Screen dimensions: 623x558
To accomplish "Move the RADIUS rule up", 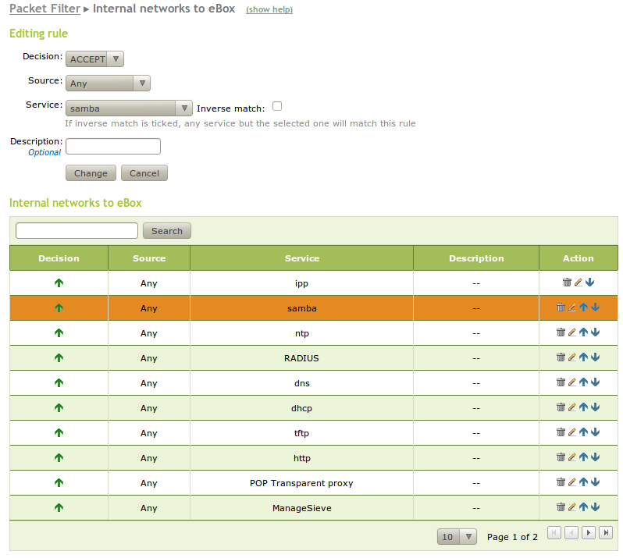I will click(583, 357).
